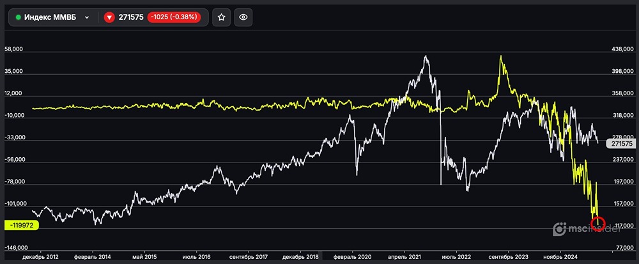
Task: Click the green status dot beside Индекс ММВБ
Action: tap(19, 17)
